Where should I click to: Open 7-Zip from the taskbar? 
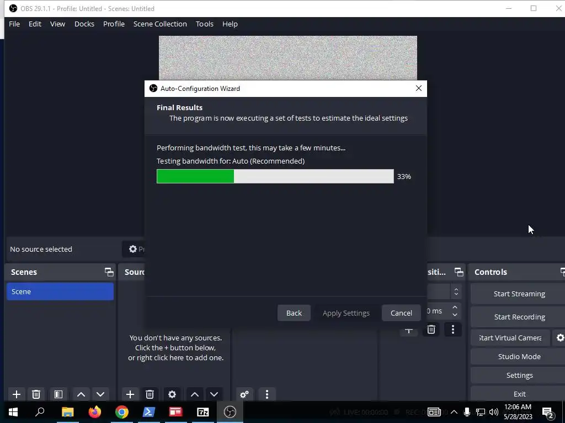coord(203,412)
